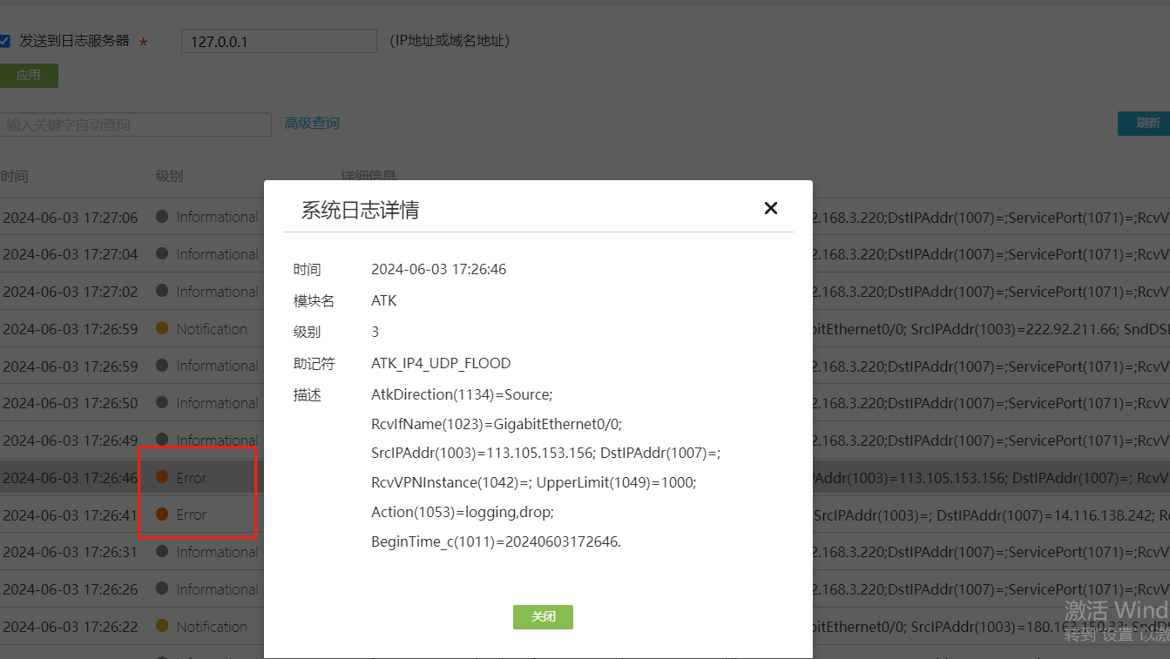
Task: Select the log row at 17:27:06
Action: pyautogui.click(x=585, y=217)
